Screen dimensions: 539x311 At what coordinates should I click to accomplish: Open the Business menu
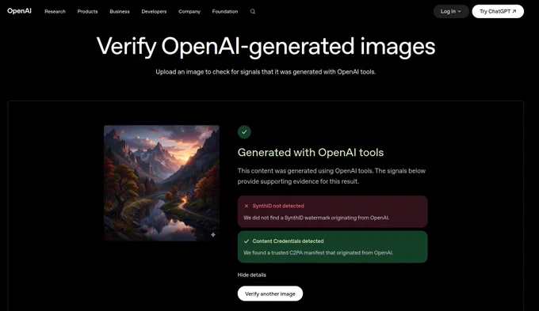tap(120, 11)
